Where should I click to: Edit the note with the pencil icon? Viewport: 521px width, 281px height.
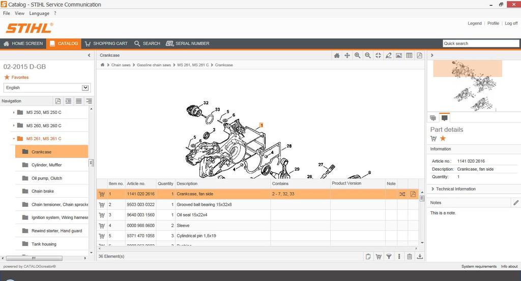tap(516, 203)
